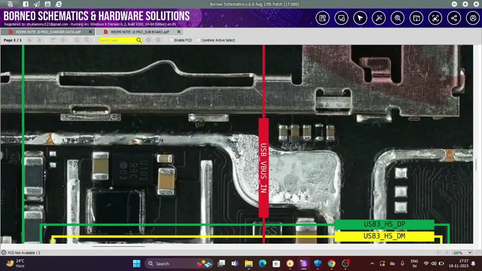The width and height of the screenshot is (482, 271).
Task: Click the share round icon
Action: 454,18
